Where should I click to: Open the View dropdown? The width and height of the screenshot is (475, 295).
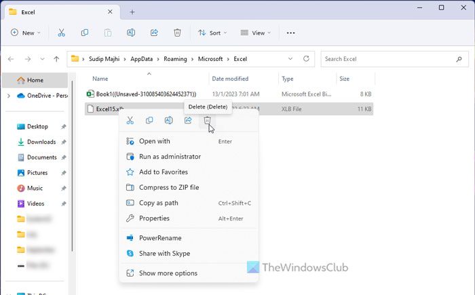(255, 33)
